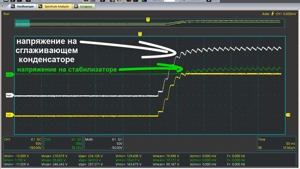Click the CH1 channel label in settings panel
The height and width of the screenshot is (169, 300).
click(7, 139)
